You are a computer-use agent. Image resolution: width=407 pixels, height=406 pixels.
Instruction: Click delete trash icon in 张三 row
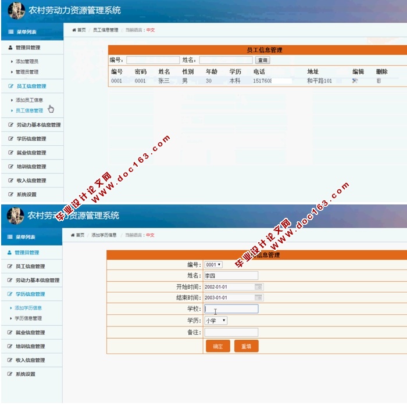tap(379, 81)
